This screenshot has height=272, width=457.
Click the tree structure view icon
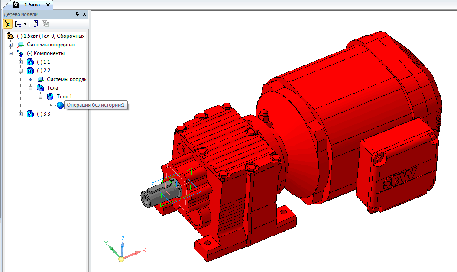8,24
